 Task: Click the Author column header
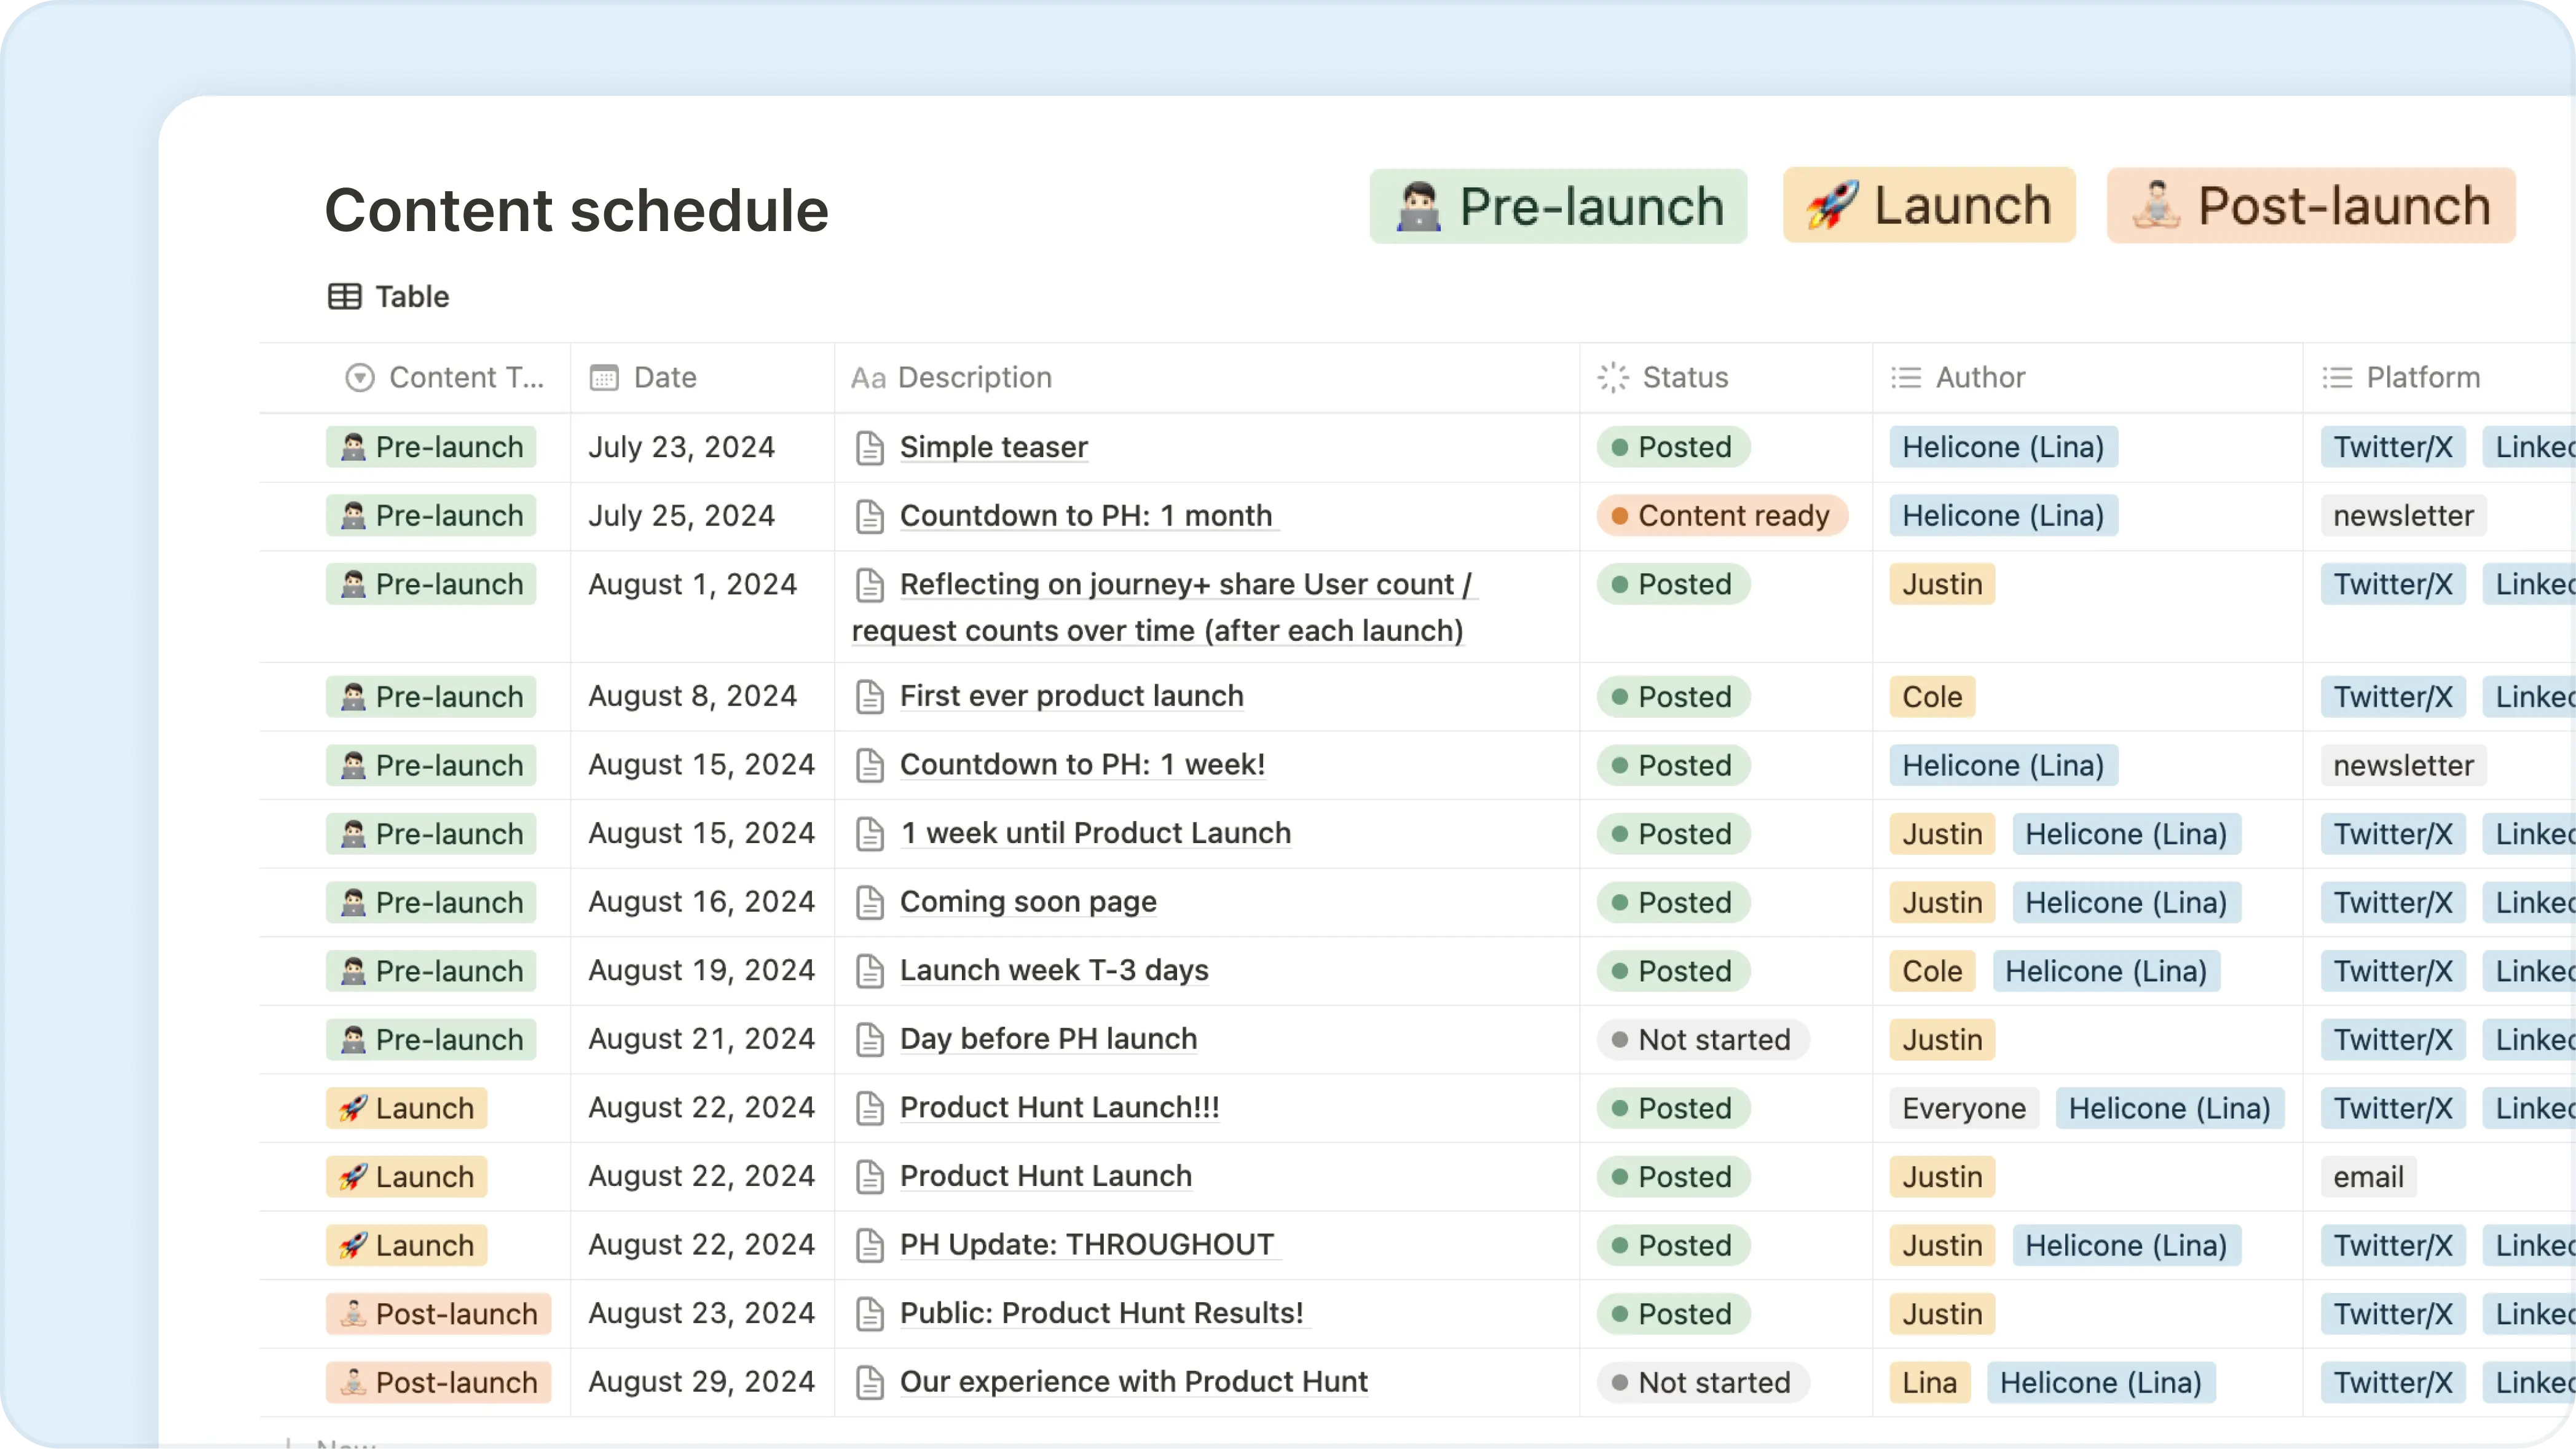[x=2087, y=377]
